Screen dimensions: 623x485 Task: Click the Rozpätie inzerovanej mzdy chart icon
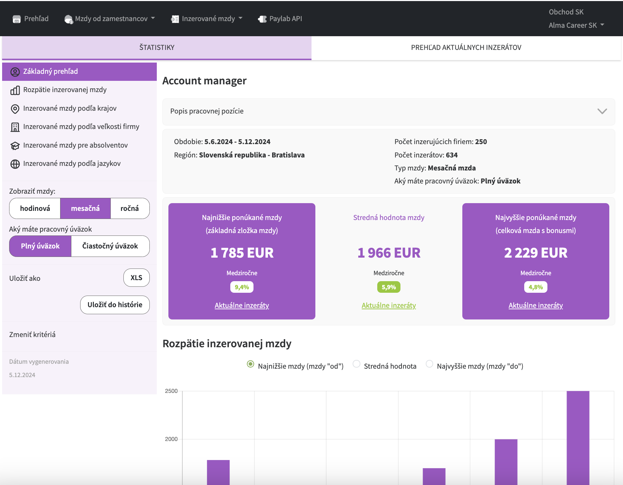[x=15, y=90]
